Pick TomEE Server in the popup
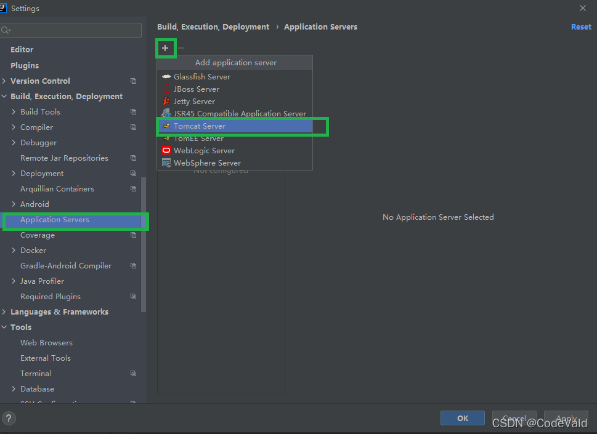Screen dimensions: 597x434 click(235, 139)
